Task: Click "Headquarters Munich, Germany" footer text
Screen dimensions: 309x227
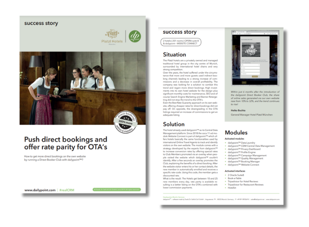Action: pyautogui.click(x=173, y=197)
